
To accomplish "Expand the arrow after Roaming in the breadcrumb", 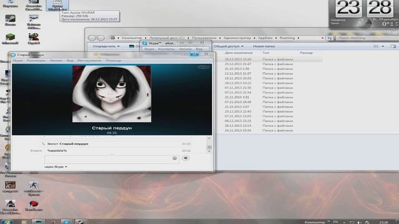I will pyautogui.click(x=299, y=38).
